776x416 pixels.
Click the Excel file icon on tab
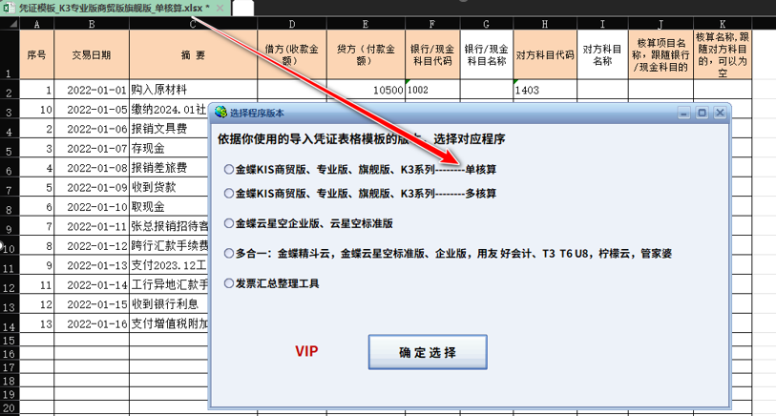[9, 8]
